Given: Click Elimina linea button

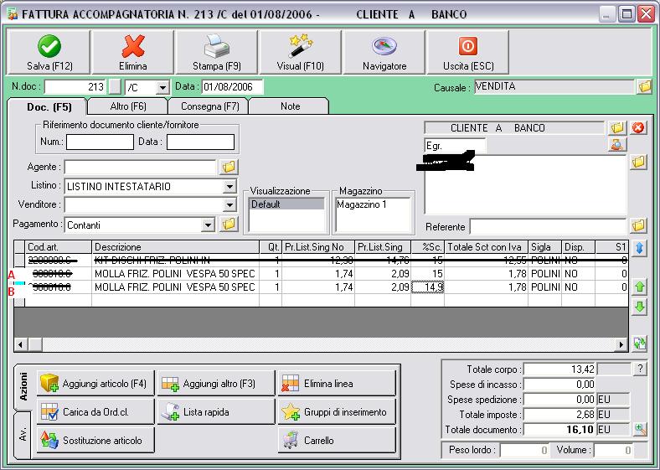Looking at the screenshot, I should click(x=337, y=383).
